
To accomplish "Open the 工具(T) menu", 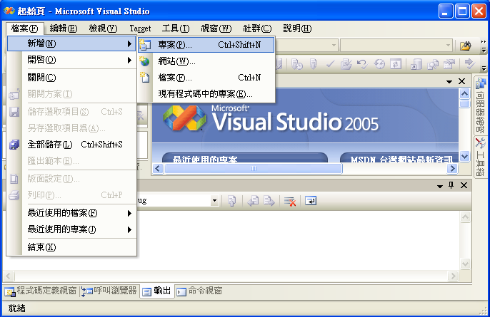I will [x=176, y=28].
